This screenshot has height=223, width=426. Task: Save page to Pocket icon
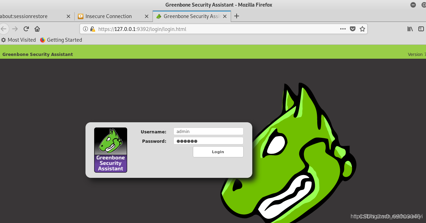(353, 29)
